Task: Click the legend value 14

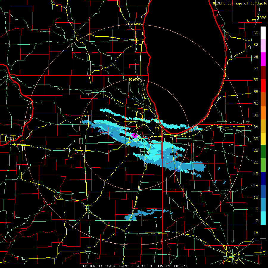Action: [x=256, y=186]
